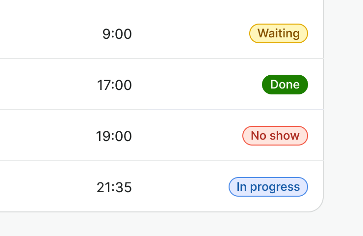Click empty cell area left of 19:00
This screenshot has width=363, height=236.
pos(44,136)
